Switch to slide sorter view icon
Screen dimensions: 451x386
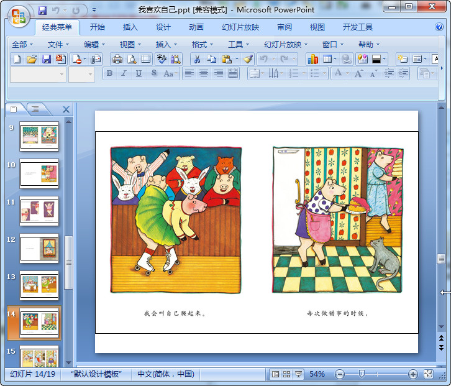point(286,374)
